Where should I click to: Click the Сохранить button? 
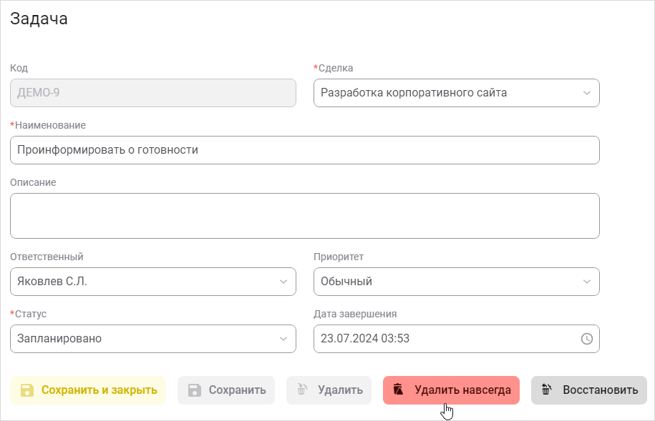tap(225, 390)
